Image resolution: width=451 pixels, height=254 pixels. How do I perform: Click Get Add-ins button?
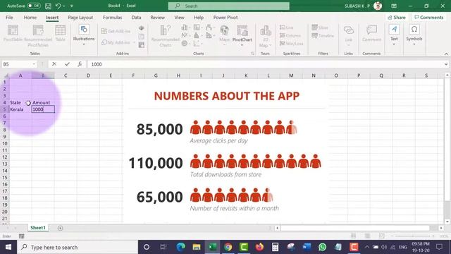coord(116,31)
